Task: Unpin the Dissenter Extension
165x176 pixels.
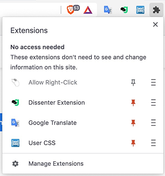Action: tap(133, 103)
